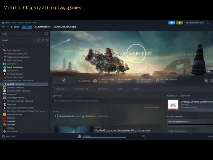Viewport: 213px width, 160px height.
Task: Open the Starfield Official Soundtrack cover thumbnail
Action: pyautogui.click(x=173, y=105)
